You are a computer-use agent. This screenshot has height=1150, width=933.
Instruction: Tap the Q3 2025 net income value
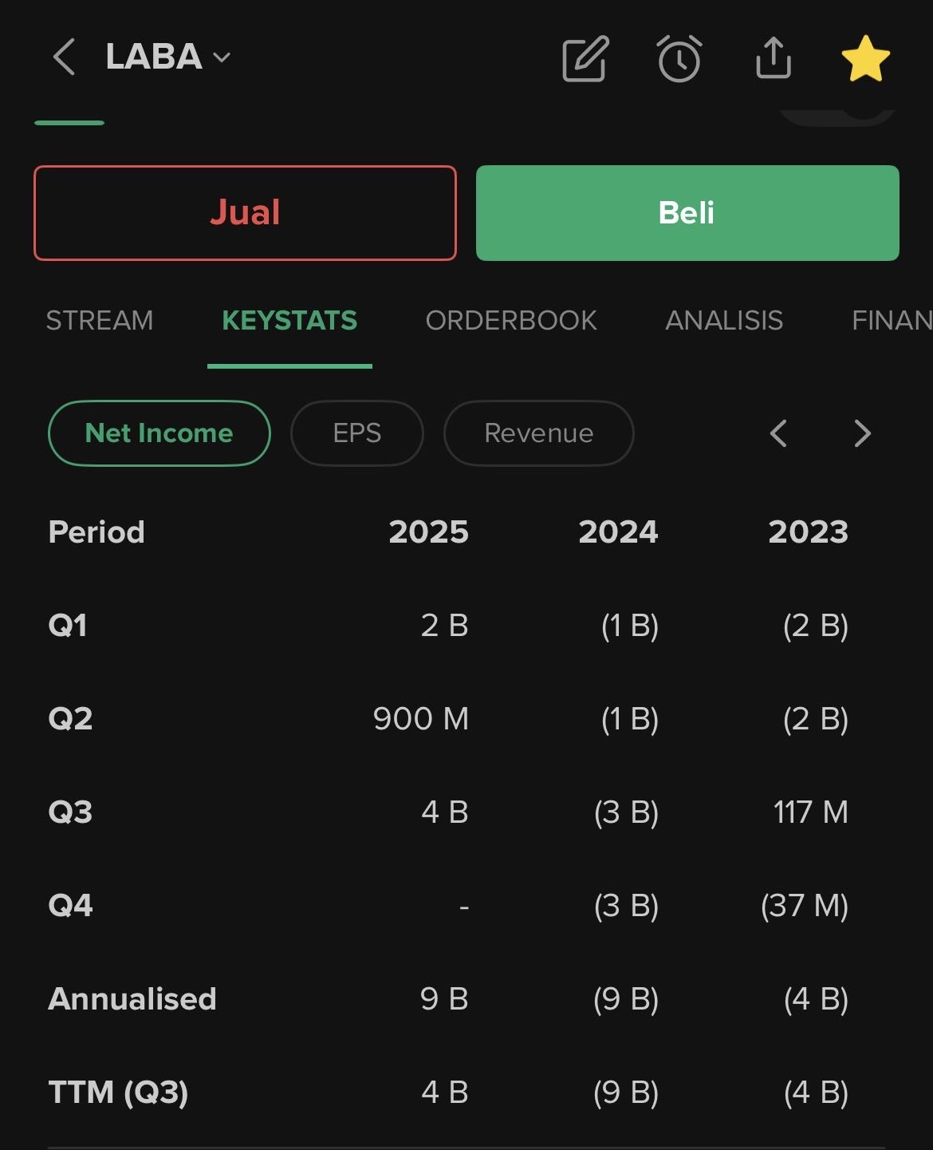pyautogui.click(x=444, y=812)
